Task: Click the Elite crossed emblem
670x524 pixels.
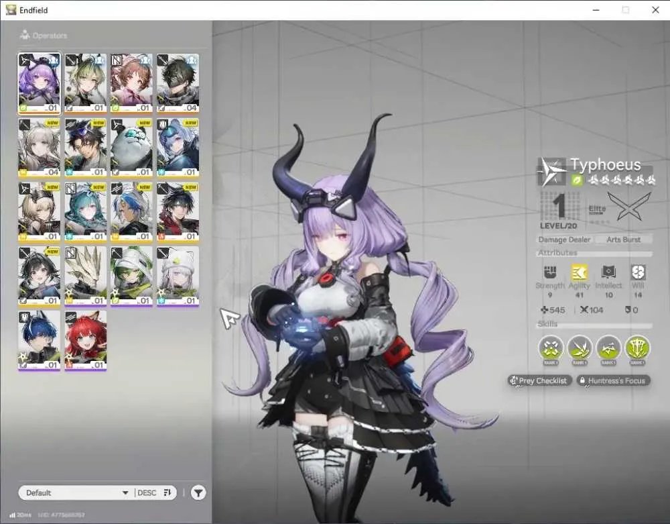Action: pos(629,206)
